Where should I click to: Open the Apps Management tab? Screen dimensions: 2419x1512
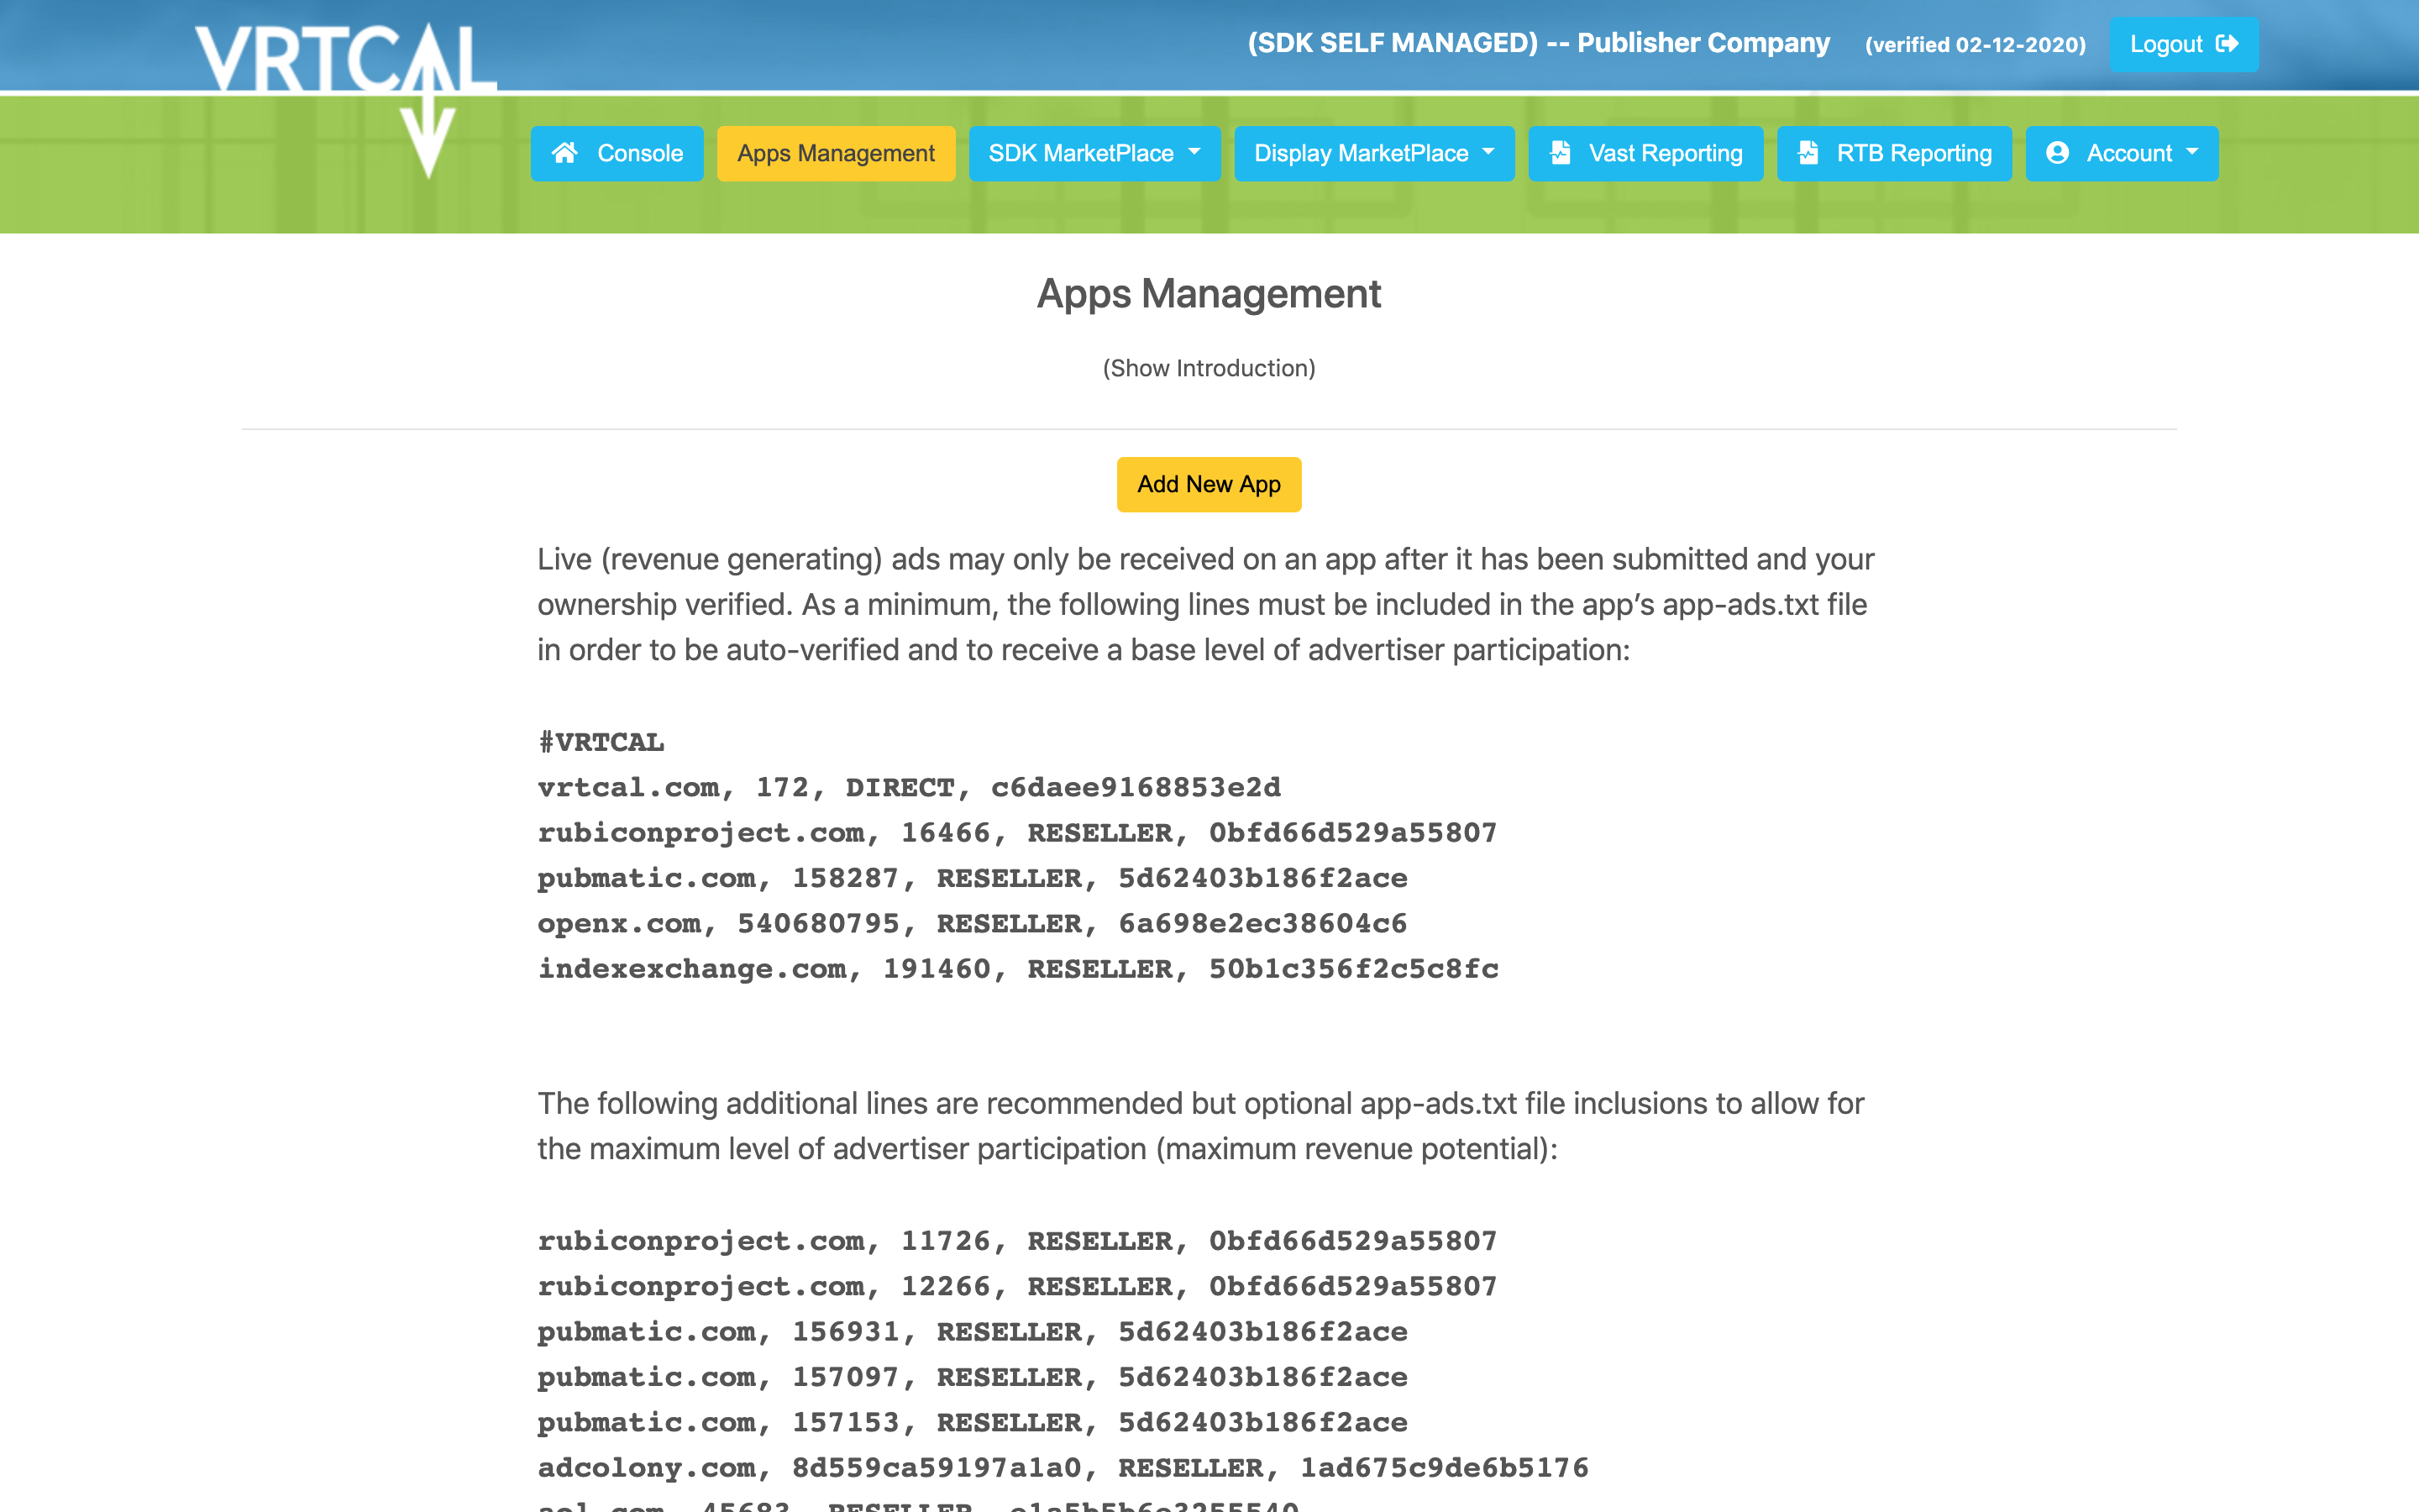tap(836, 153)
